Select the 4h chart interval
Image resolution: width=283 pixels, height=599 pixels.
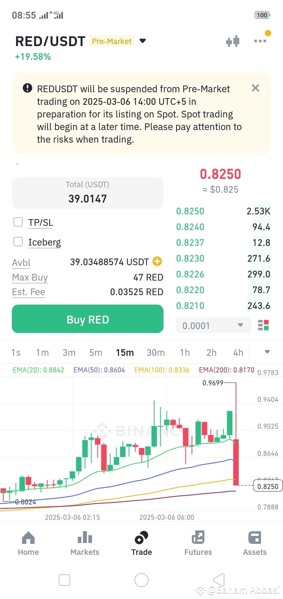point(238,352)
